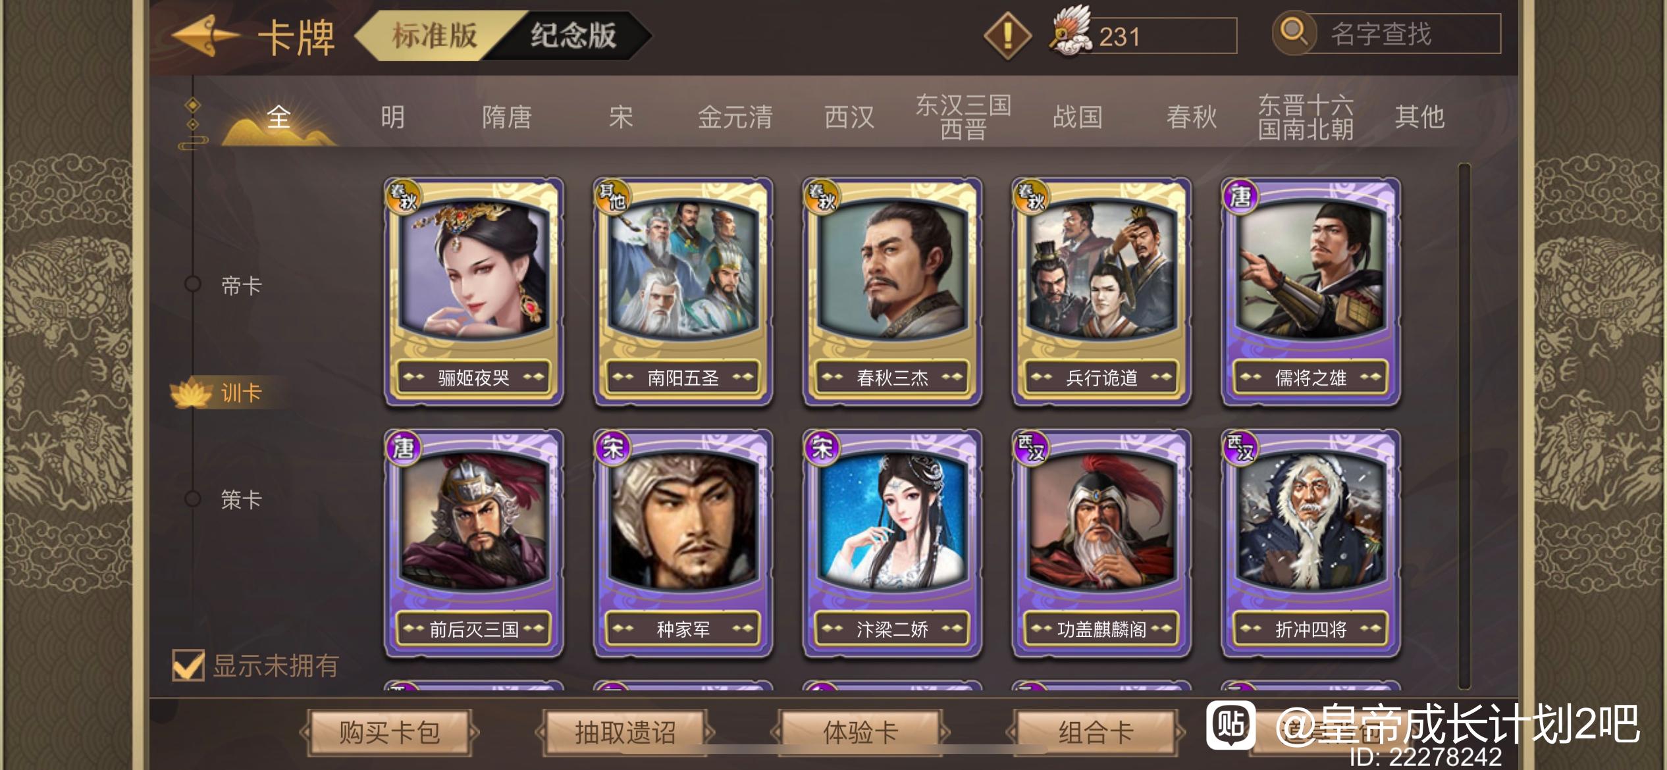Switch to 标准版 edition

[435, 35]
